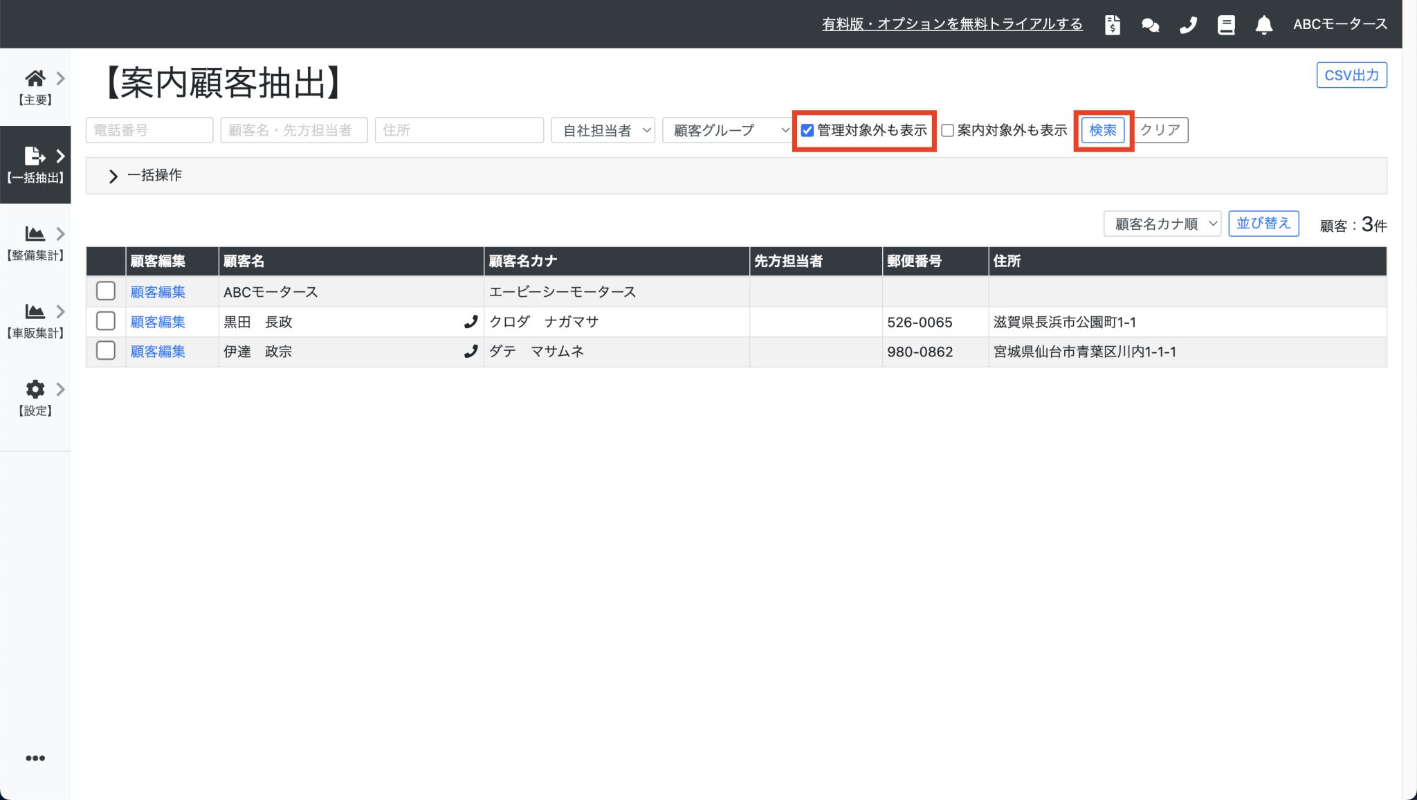This screenshot has width=1417, height=800.
Task: Open the chat messages icon
Action: [x=1150, y=25]
